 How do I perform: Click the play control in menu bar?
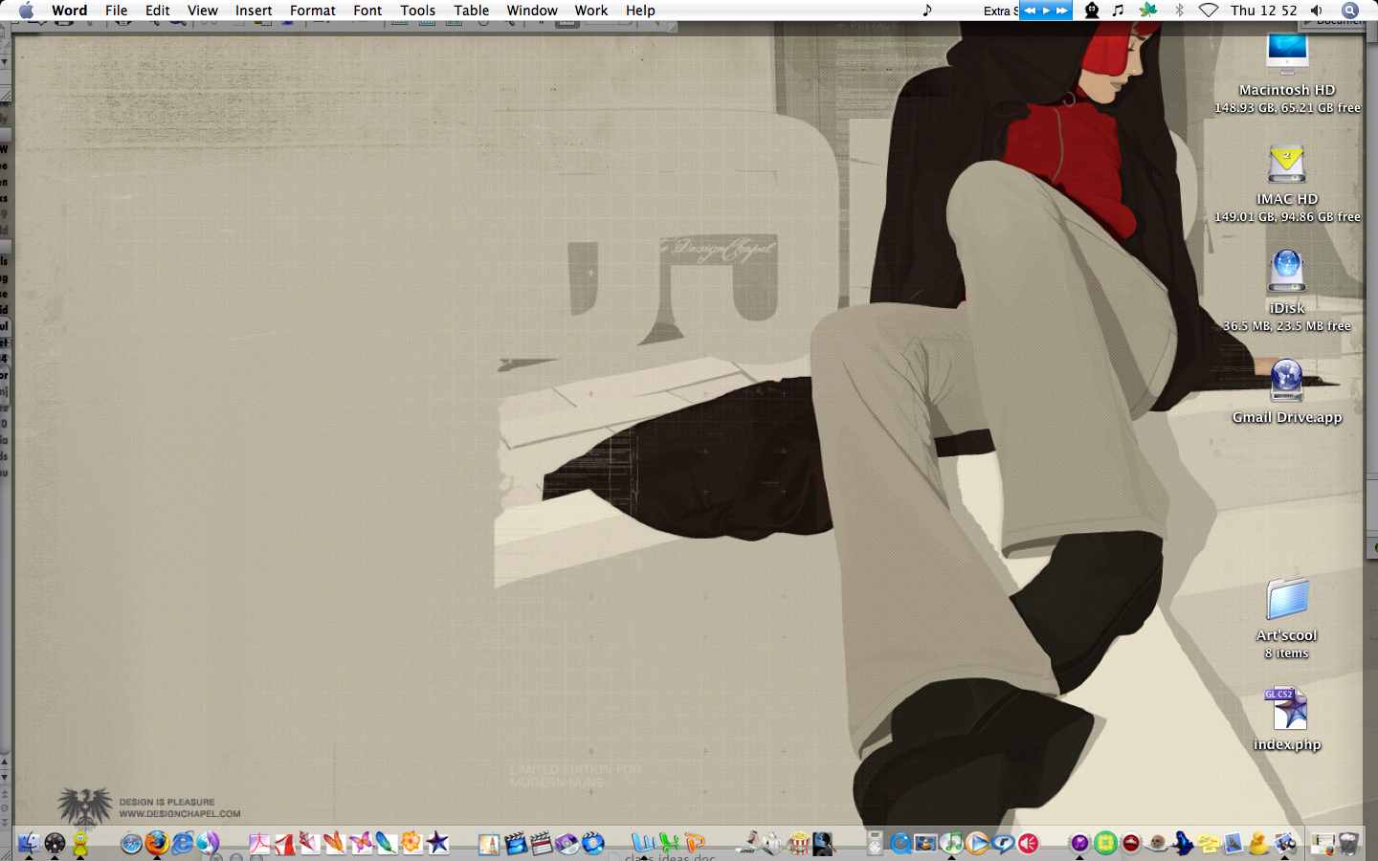click(1046, 11)
